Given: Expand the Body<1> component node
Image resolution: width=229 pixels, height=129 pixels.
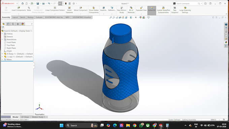Looking at the screenshot, I should pyautogui.click(x=2, y=54).
